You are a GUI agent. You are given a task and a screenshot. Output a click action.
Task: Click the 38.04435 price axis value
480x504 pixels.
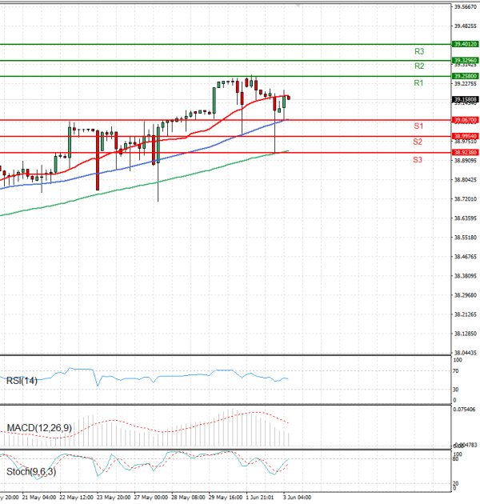(466, 353)
